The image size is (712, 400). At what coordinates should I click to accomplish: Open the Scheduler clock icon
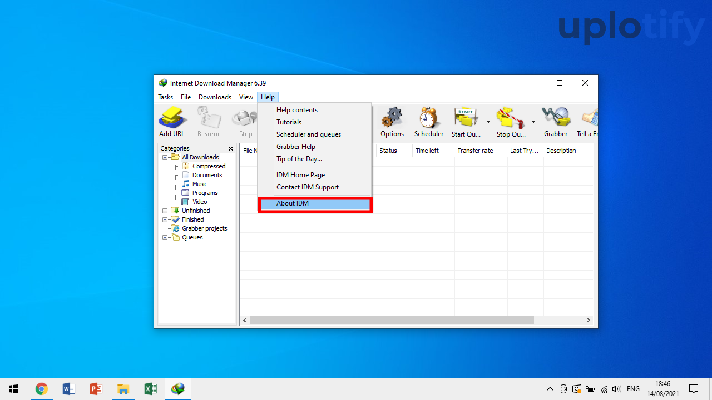(x=429, y=122)
